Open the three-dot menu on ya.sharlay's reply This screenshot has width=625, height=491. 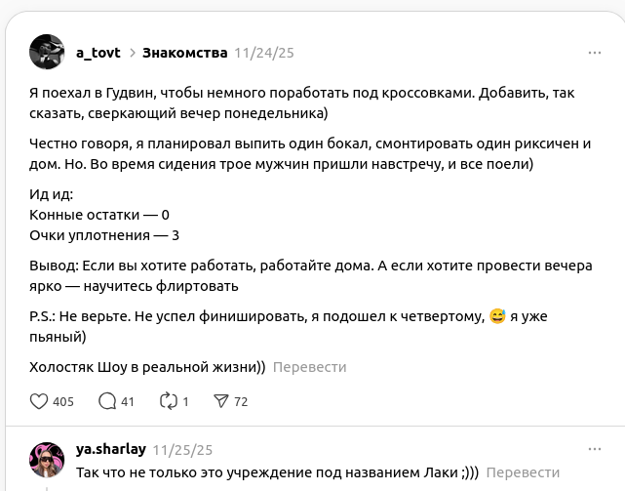click(x=594, y=449)
